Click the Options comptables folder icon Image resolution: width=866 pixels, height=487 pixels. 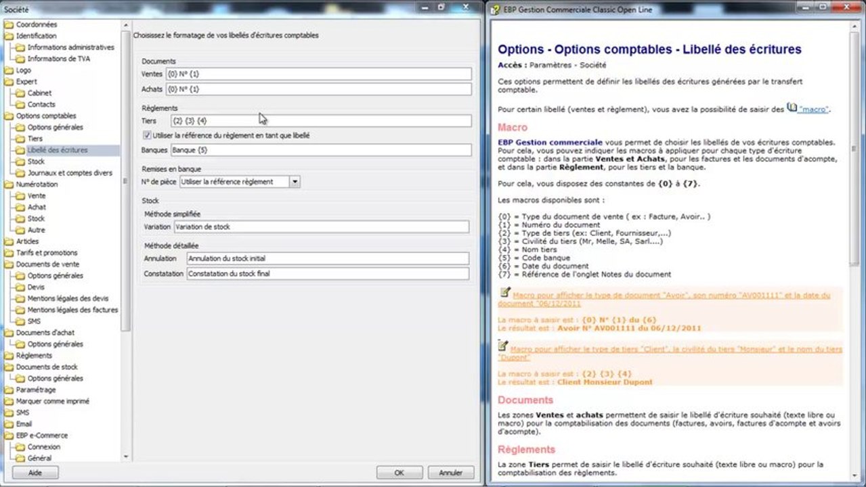tap(8, 116)
